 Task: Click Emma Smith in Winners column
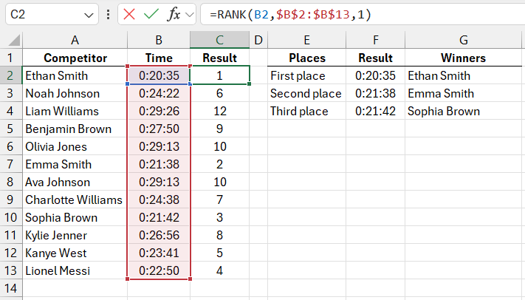[x=464, y=93]
